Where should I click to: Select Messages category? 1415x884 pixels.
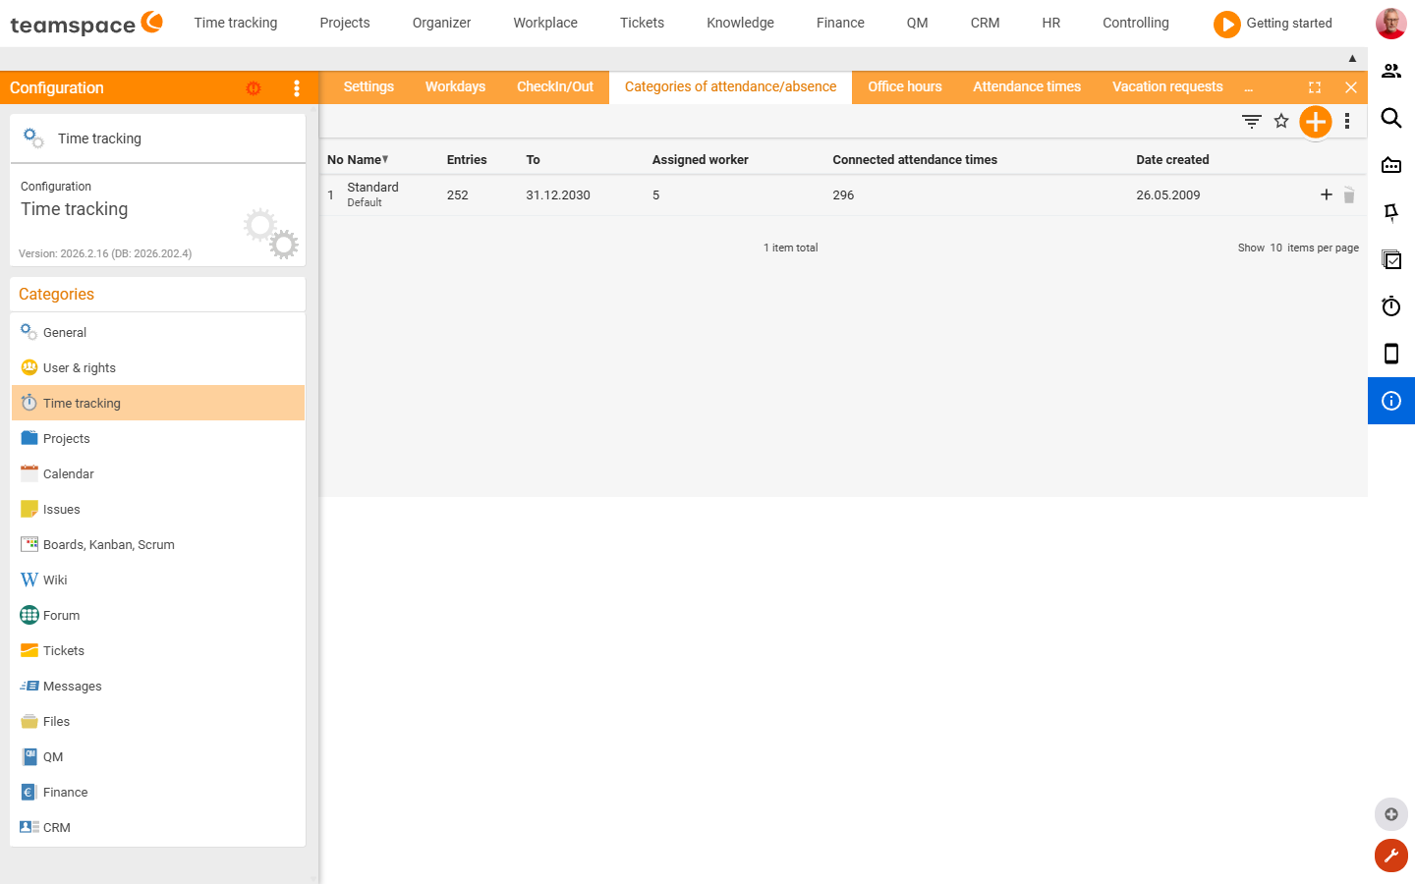[x=158, y=686]
